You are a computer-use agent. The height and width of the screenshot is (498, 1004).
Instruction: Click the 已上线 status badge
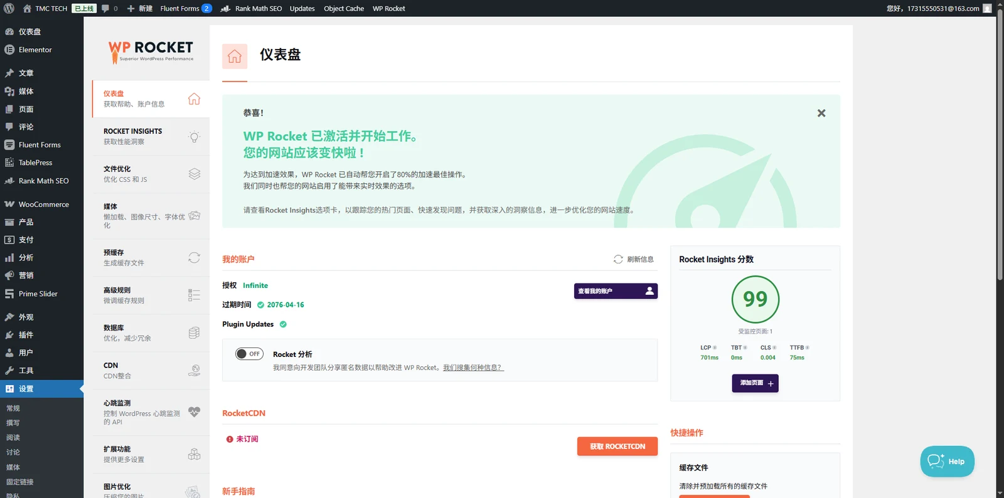pyautogui.click(x=84, y=9)
